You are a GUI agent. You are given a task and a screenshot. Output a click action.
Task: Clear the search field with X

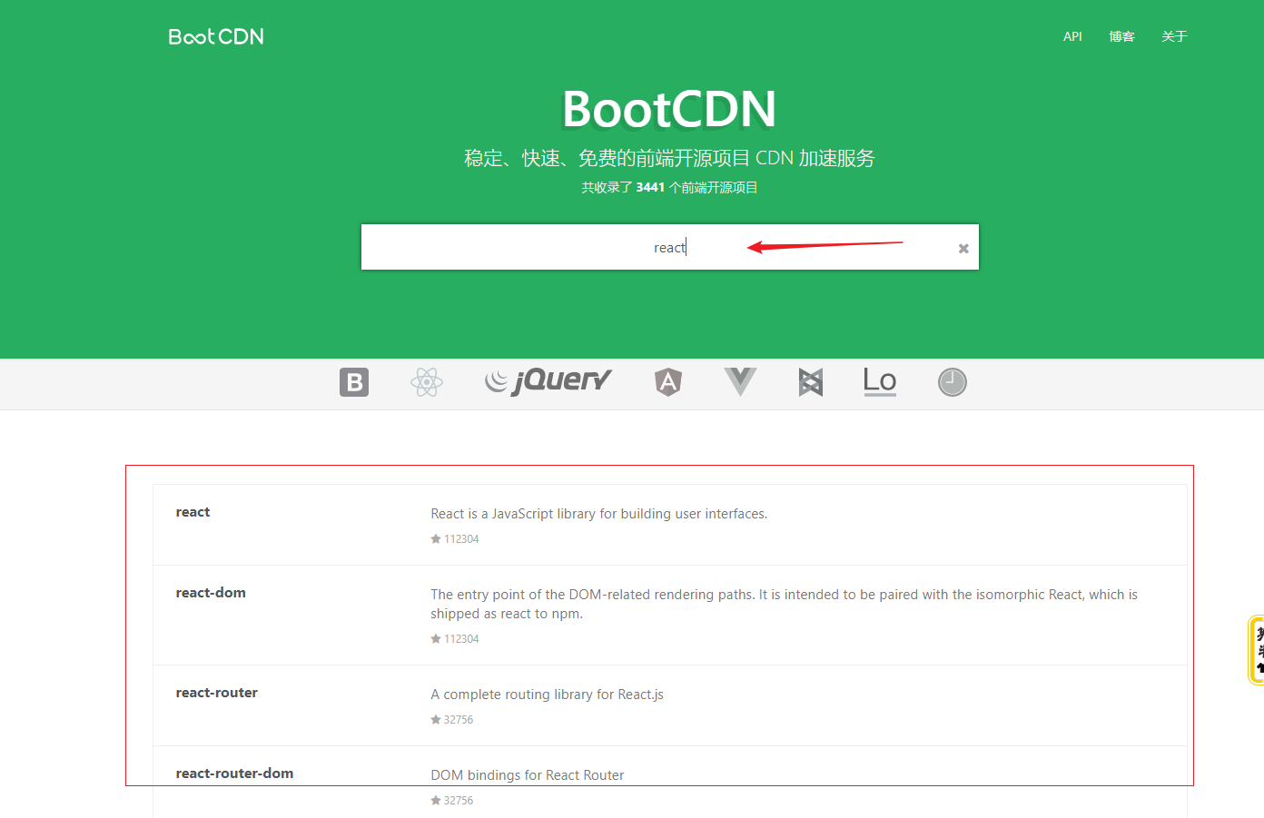(x=963, y=248)
